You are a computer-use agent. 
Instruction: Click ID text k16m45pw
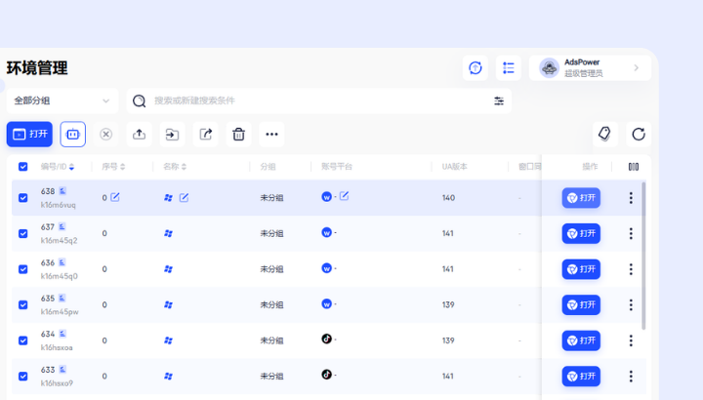60,312
